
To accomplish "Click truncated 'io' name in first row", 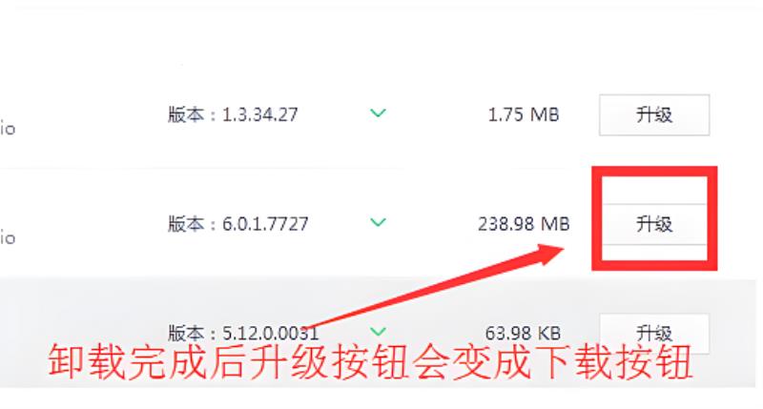I will [8, 129].
